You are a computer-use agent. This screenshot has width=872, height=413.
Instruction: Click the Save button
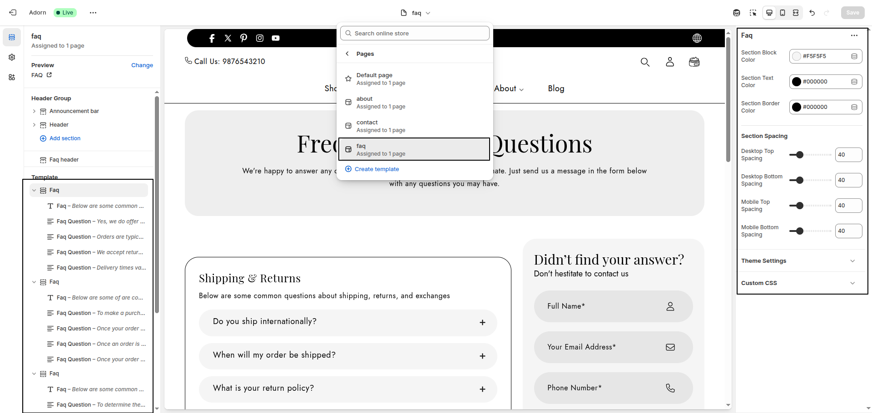[x=852, y=13]
